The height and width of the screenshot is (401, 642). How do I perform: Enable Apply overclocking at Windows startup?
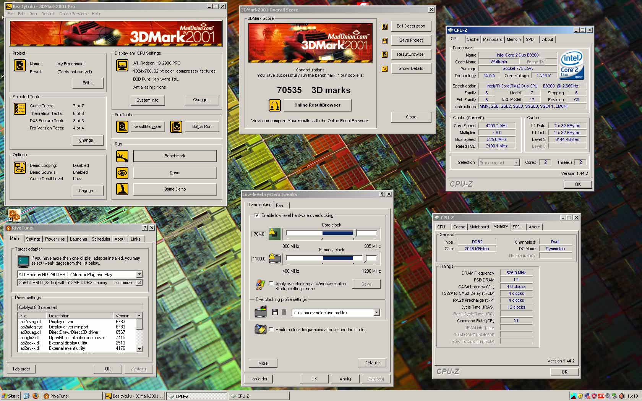click(271, 284)
